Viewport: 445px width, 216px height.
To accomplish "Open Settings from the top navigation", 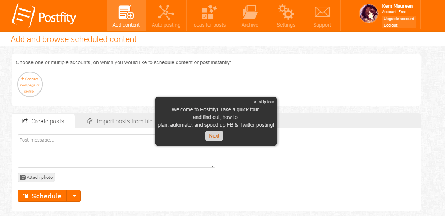I will coord(286,16).
